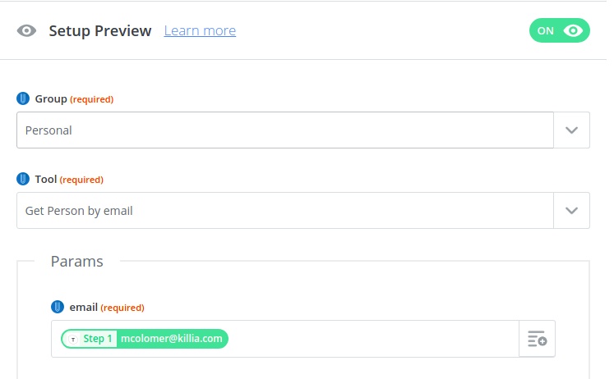Click the Params section label
Image resolution: width=614 pixels, height=379 pixels.
pos(77,262)
